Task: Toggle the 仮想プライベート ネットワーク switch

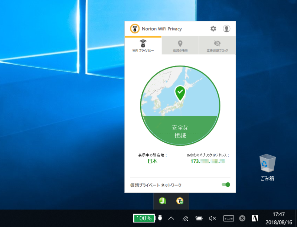Action: (x=225, y=185)
